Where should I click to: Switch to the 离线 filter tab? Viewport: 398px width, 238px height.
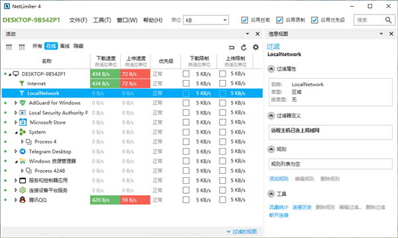(x=65, y=46)
